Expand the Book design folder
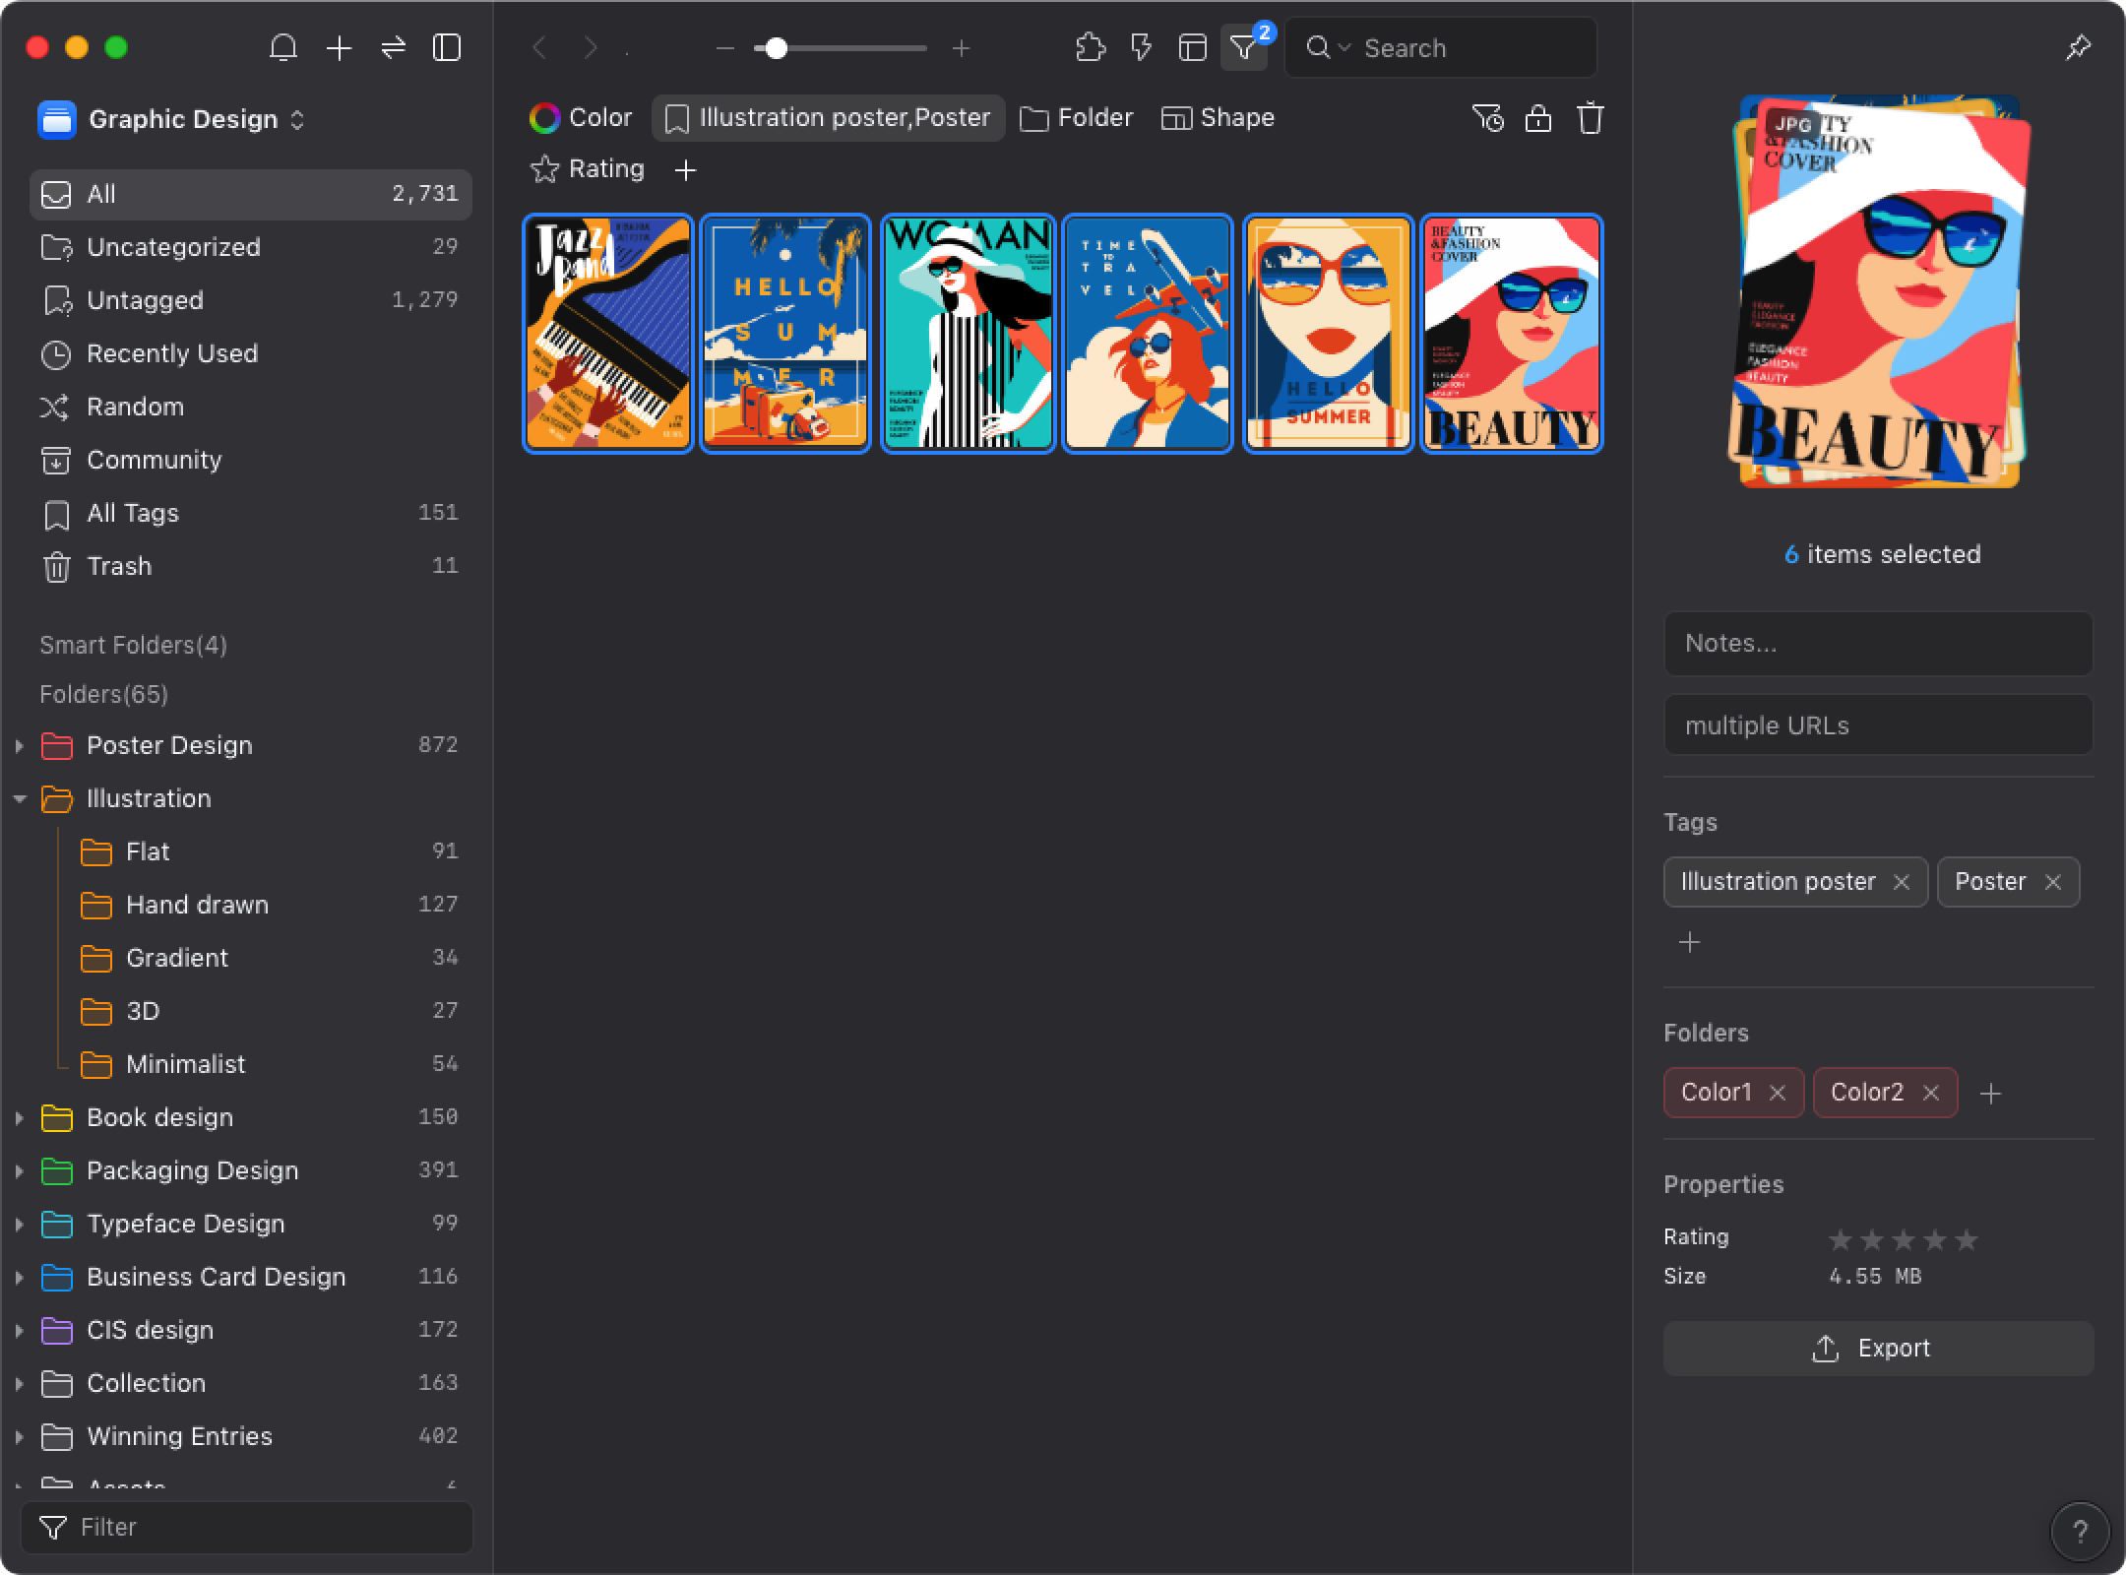This screenshot has width=2126, height=1575. click(x=17, y=1116)
